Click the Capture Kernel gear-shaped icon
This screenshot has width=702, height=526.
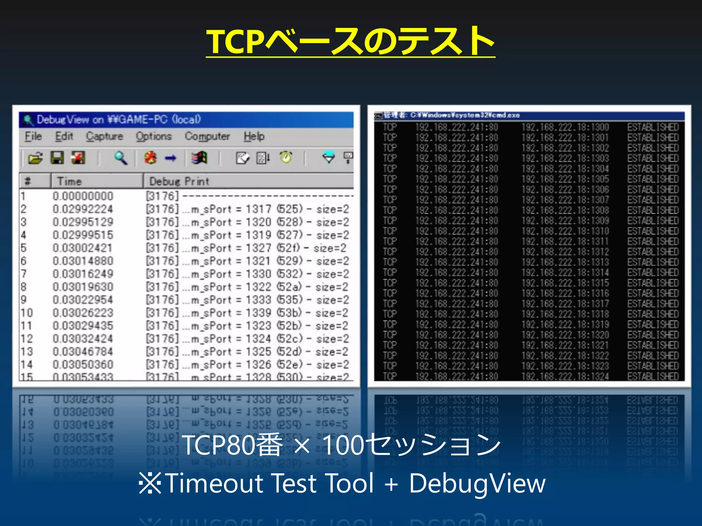[150, 158]
